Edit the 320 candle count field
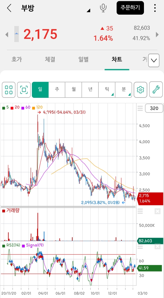Screen dimensions: 164x298 (x=154, y=108)
